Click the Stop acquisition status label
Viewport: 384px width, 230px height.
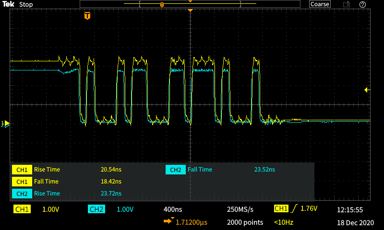[x=26, y=4]
